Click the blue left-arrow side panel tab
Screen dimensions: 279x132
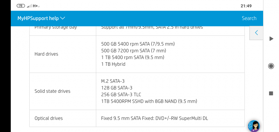click(x=256, y=33)
